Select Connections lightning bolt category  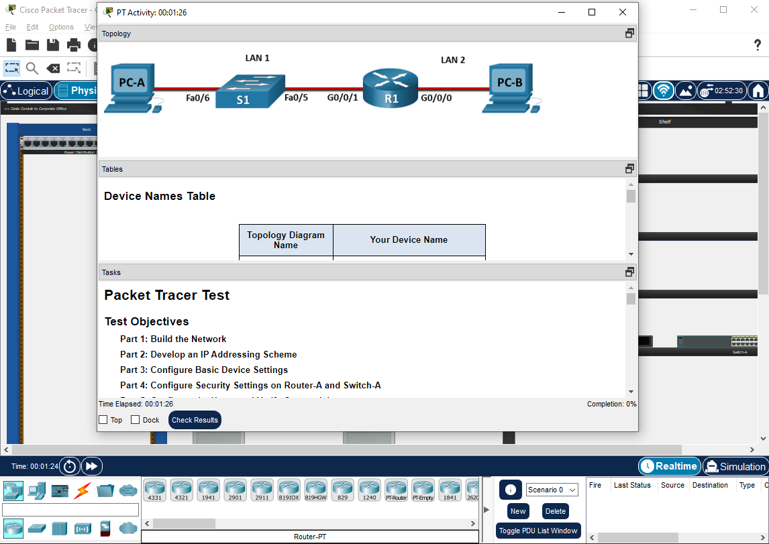click(x=83, y=490)
